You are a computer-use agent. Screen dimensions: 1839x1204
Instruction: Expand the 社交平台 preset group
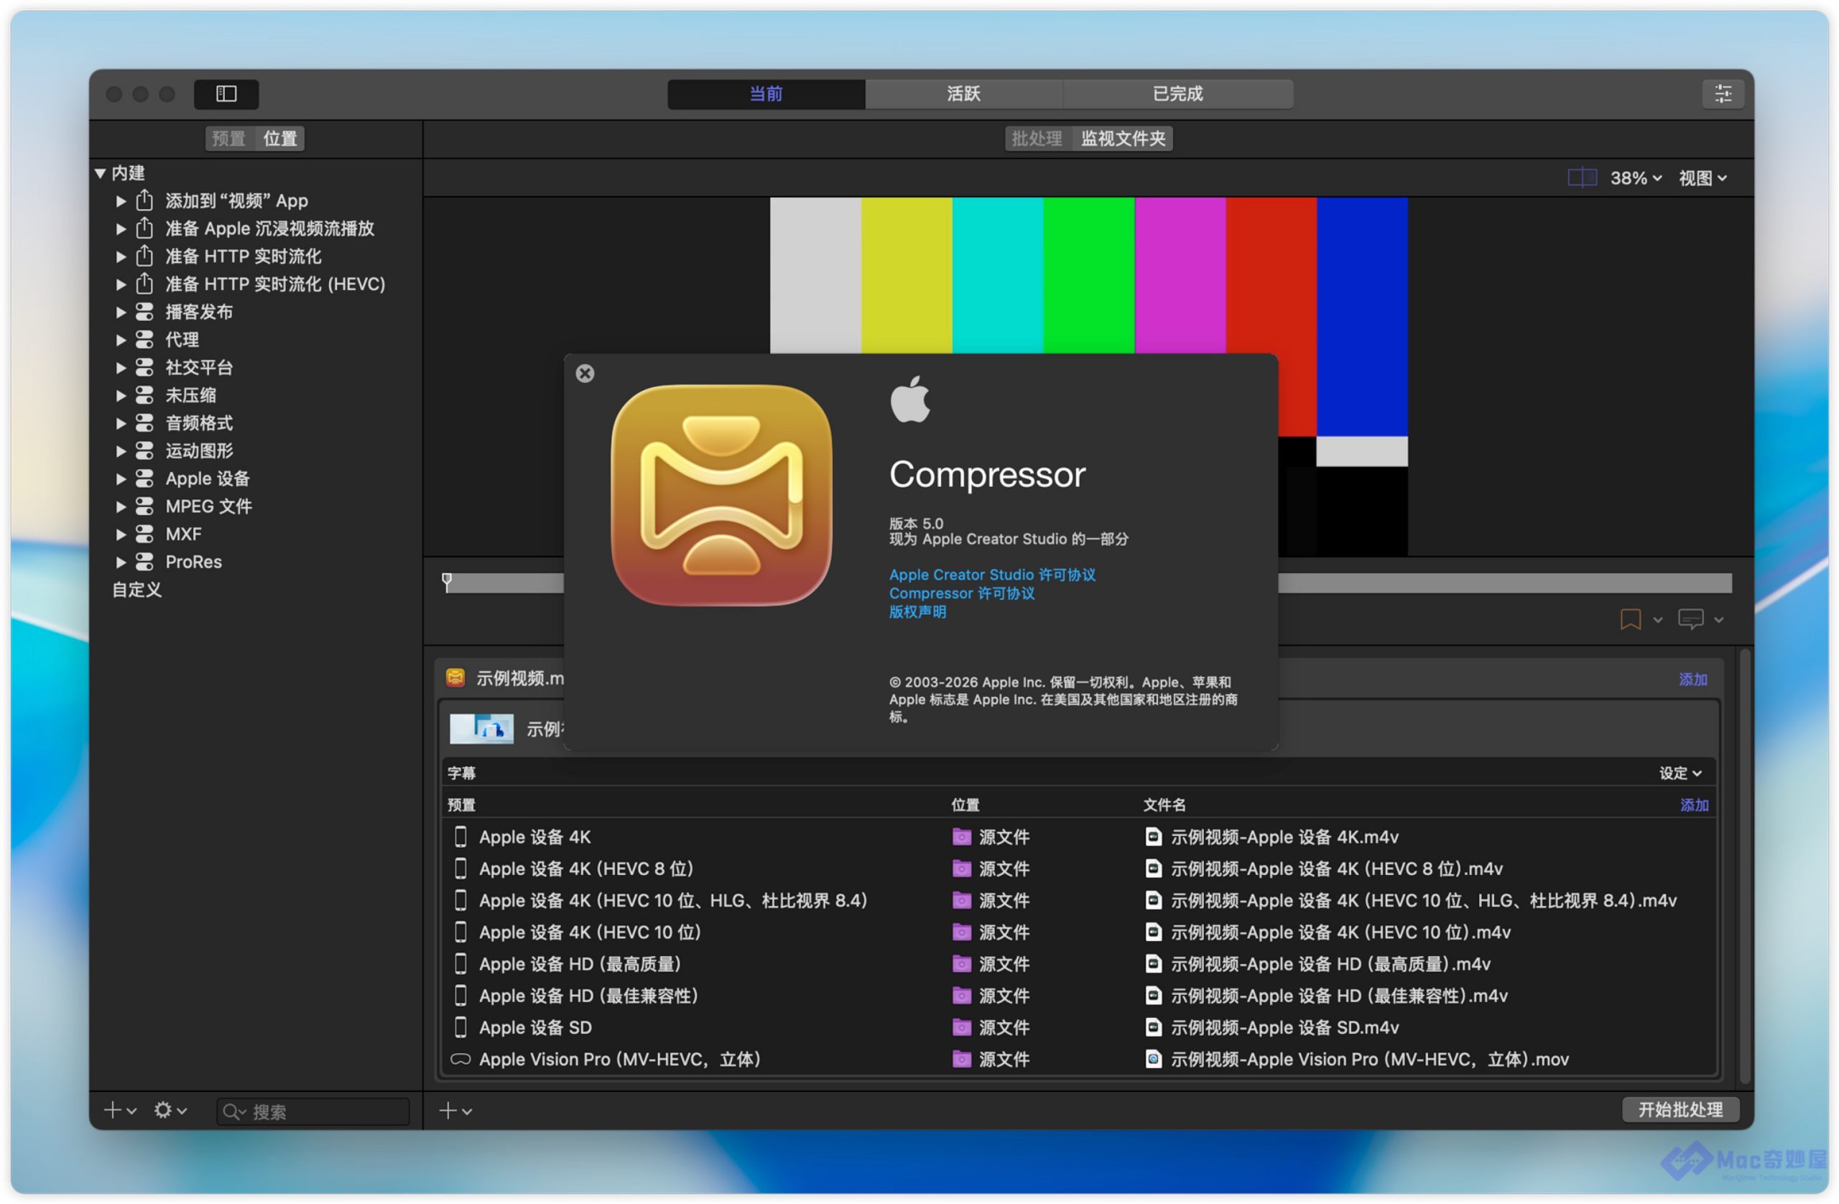[x=121, y=367]
